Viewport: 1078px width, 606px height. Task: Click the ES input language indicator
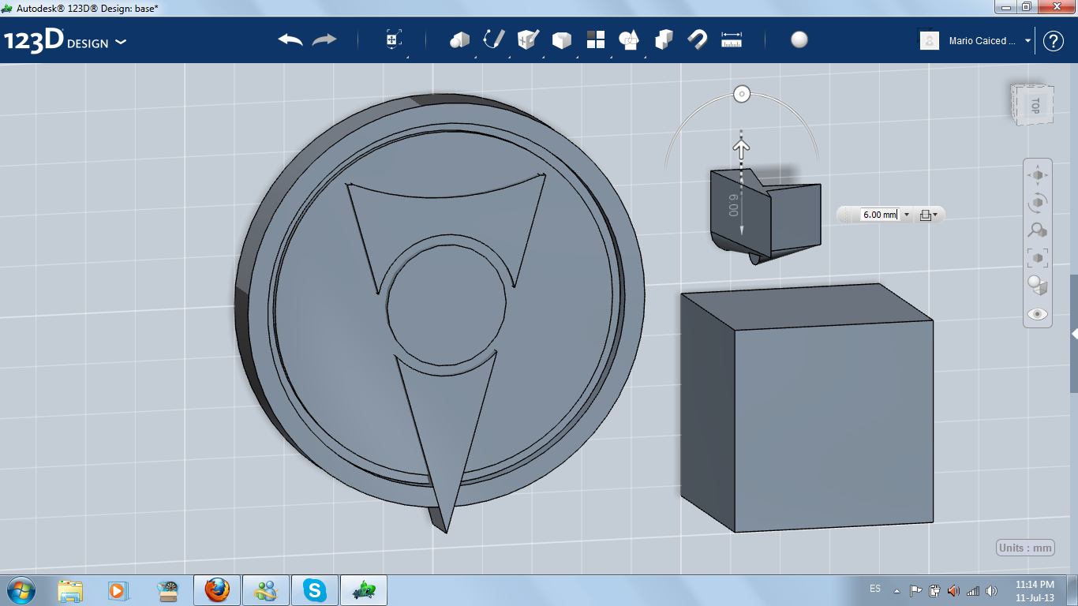pos(875,589)
